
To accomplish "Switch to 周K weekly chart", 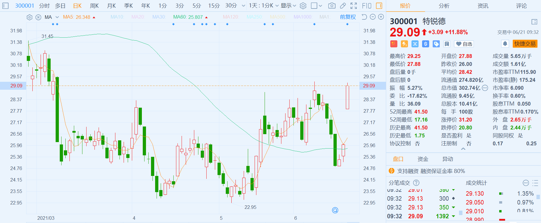I will click(94, 6).
